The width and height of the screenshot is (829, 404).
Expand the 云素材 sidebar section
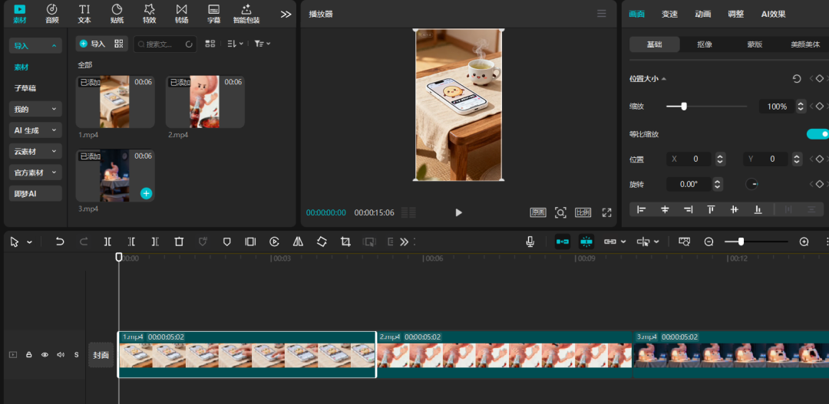pyautogui.click(x=35, y=152)
